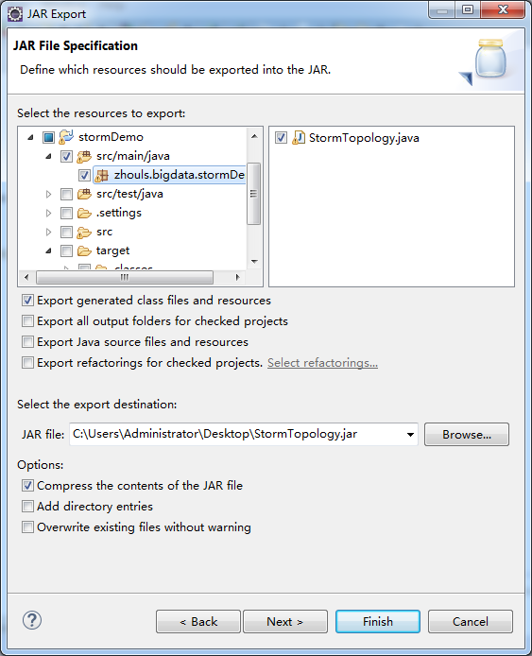Click the Finish button
Image resolution: width=532 pixels, height=656 pixels.
[x=378, y=622]
